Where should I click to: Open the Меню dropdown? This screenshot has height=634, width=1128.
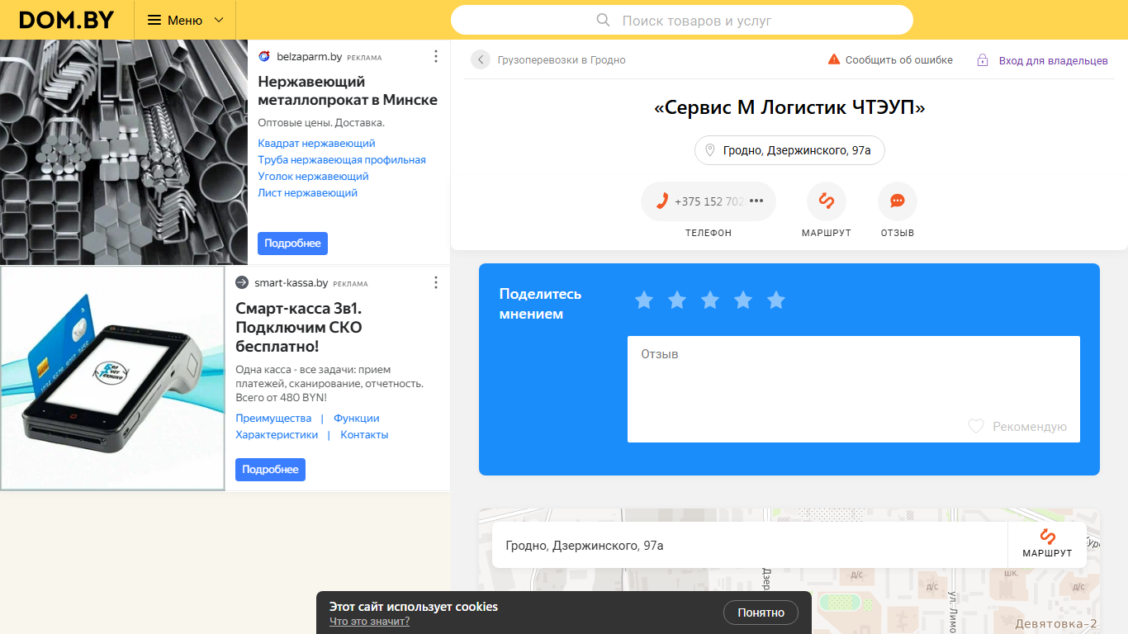click(185, 20)
